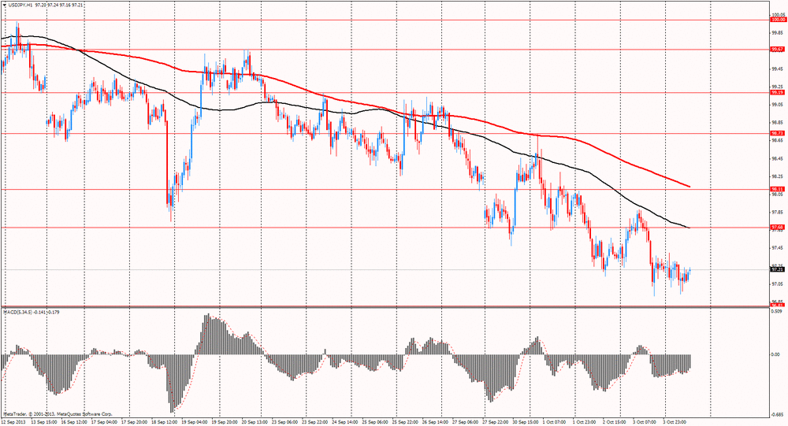Click the 12 Sep 2013 date label
The image size is (788, 426).
coord(13,423)
